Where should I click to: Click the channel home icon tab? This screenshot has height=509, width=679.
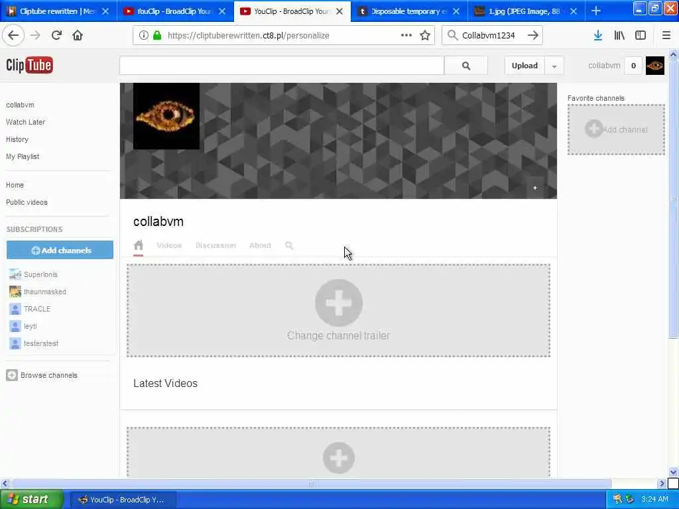[138, 245]
